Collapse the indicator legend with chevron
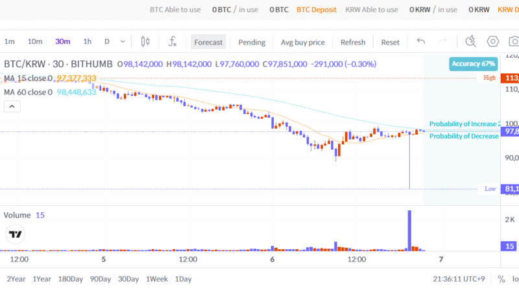The image size is (519, 288). [12, 106]
